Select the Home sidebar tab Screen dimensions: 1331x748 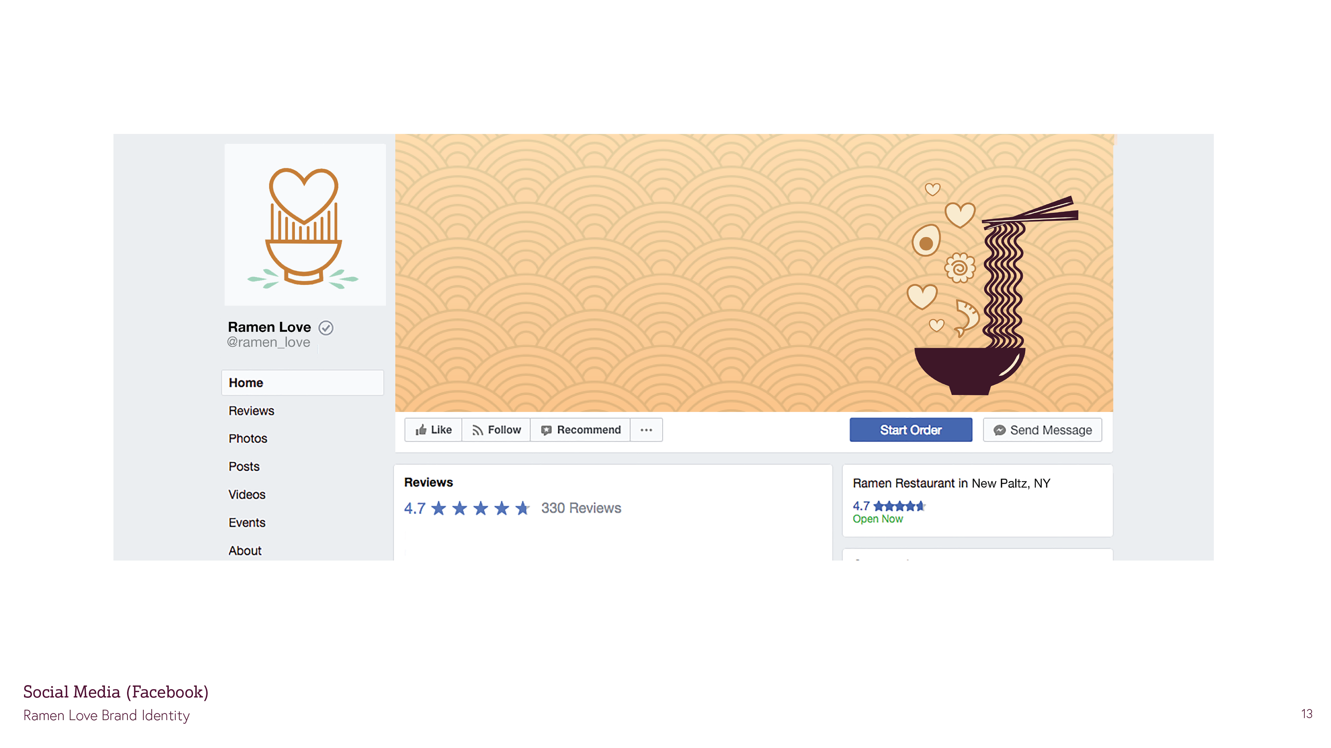pyautogui.click(x=302, y=383)
